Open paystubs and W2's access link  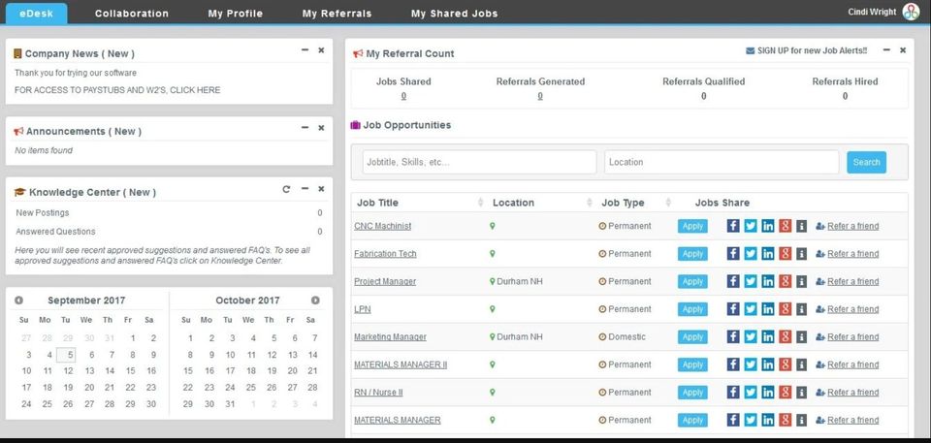click(117, 90)
